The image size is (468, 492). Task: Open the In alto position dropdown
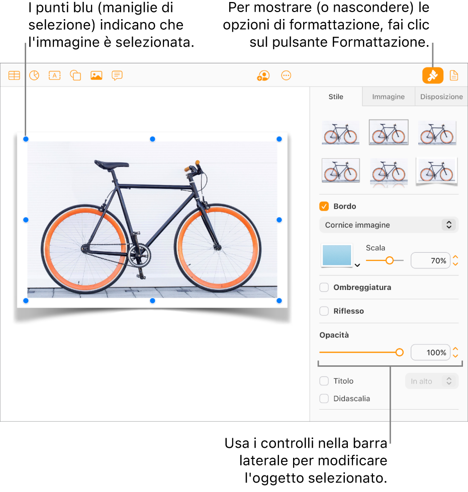(x=432, y=381)
